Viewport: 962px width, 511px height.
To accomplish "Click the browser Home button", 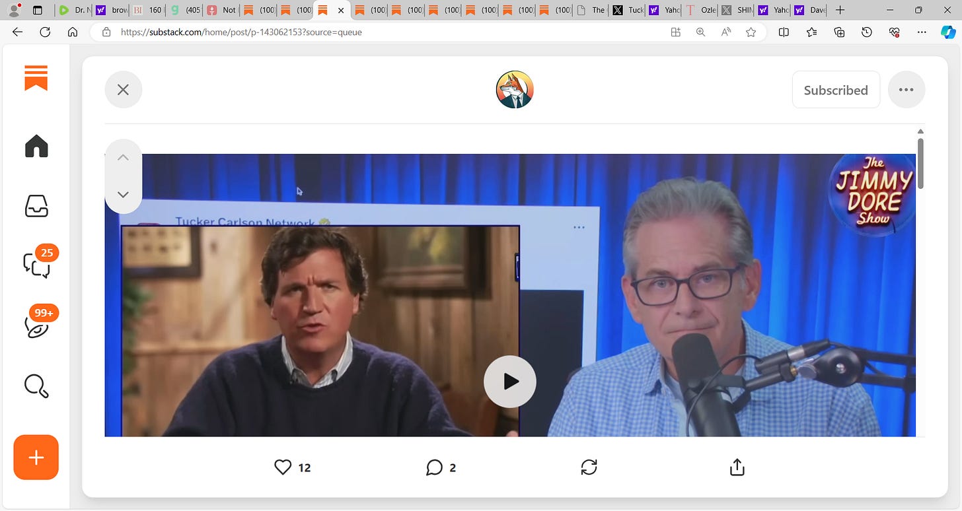I will click(x=73, y=32).
